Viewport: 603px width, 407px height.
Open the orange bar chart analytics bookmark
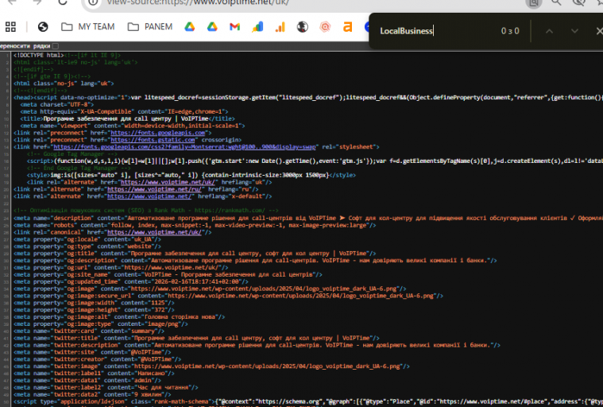coord(280,26)
